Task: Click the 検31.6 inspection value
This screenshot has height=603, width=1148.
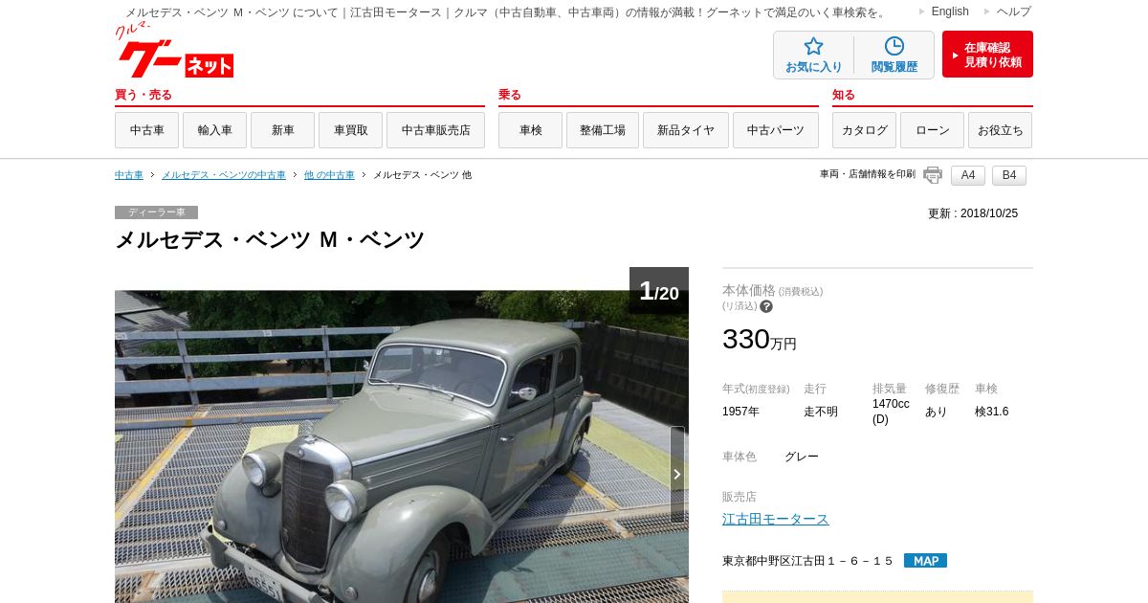Action: point(991,412)
